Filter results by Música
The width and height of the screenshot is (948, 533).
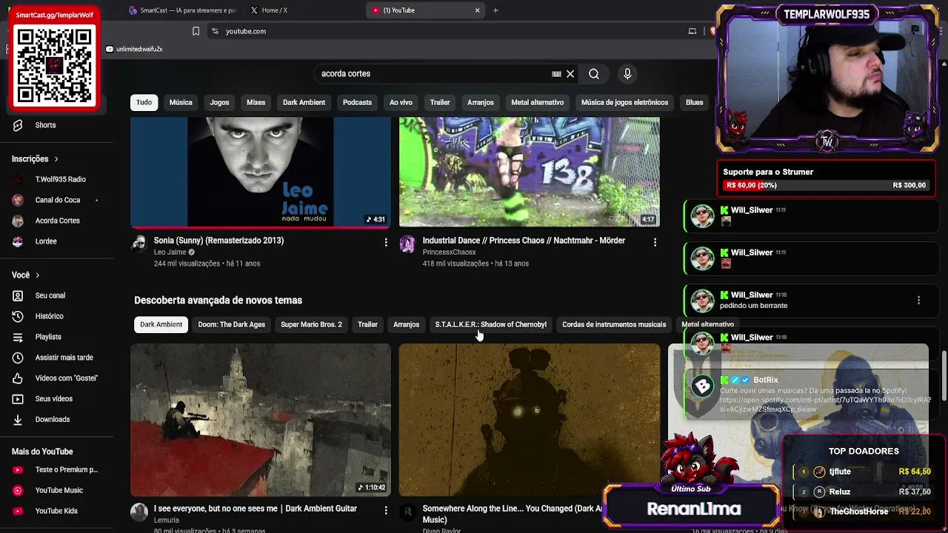tap(181, 102)
